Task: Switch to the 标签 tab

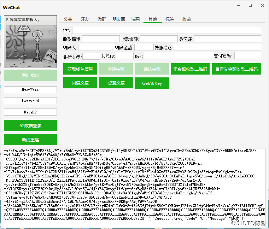Action: pyautogui.click(x=170, y=19)
